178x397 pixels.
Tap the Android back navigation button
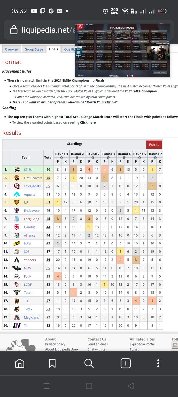(x=131, y=386)
